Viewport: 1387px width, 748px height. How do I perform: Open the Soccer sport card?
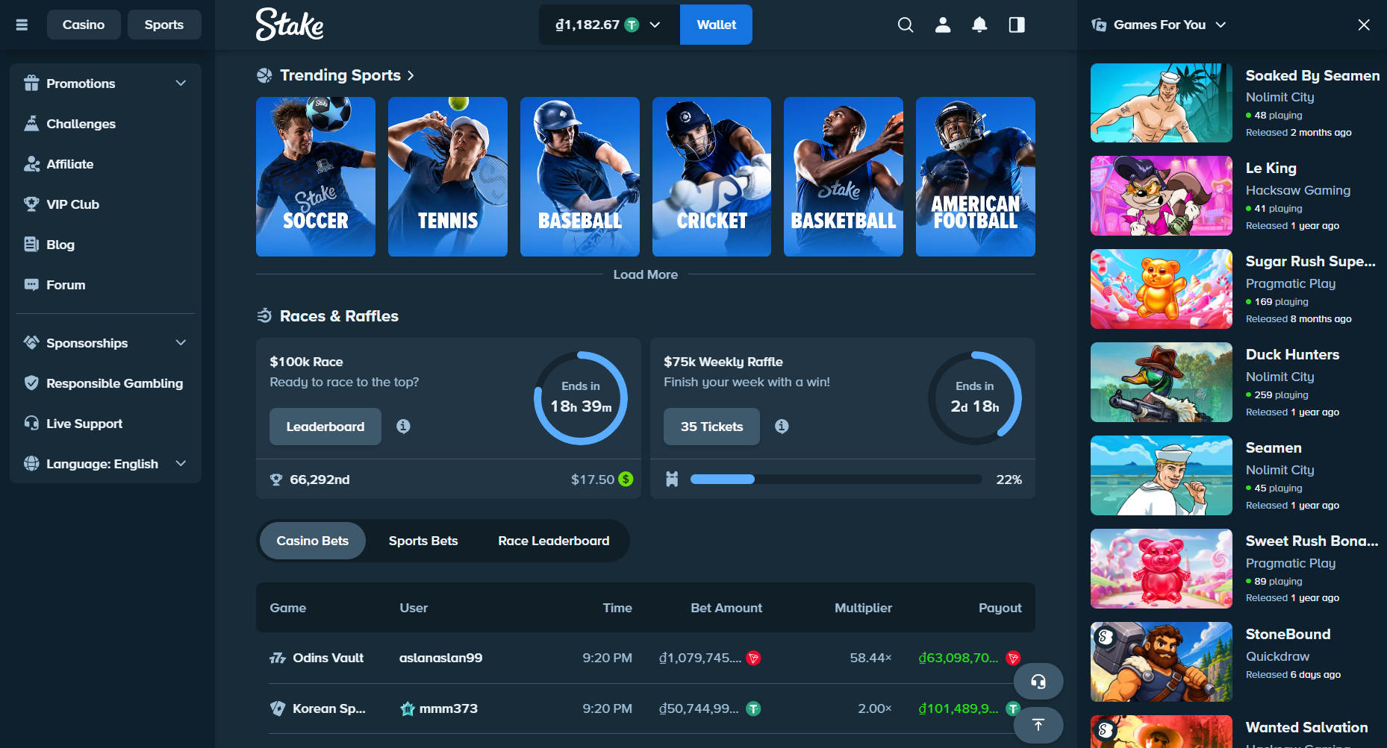(316, 177)
